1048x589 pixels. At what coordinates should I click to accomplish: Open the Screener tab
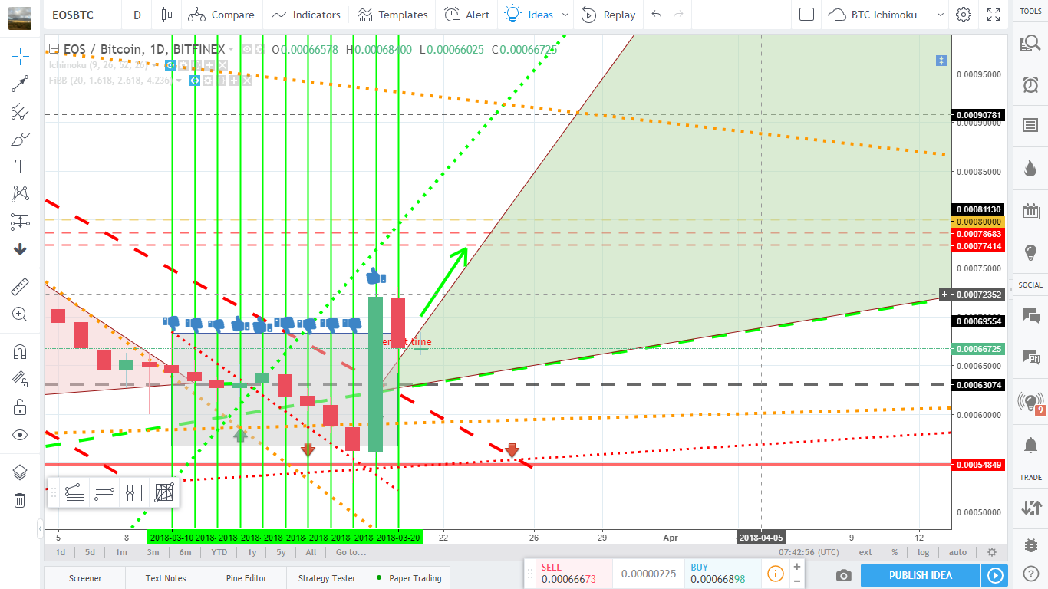click(85, 578)
